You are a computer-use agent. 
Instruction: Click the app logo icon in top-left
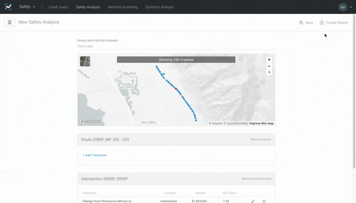pyautogui.click(x=8, y=7)
